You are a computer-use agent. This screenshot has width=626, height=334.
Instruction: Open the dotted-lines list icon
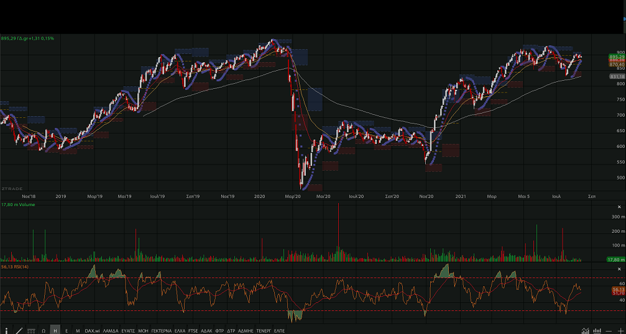(x=31, y=330)
